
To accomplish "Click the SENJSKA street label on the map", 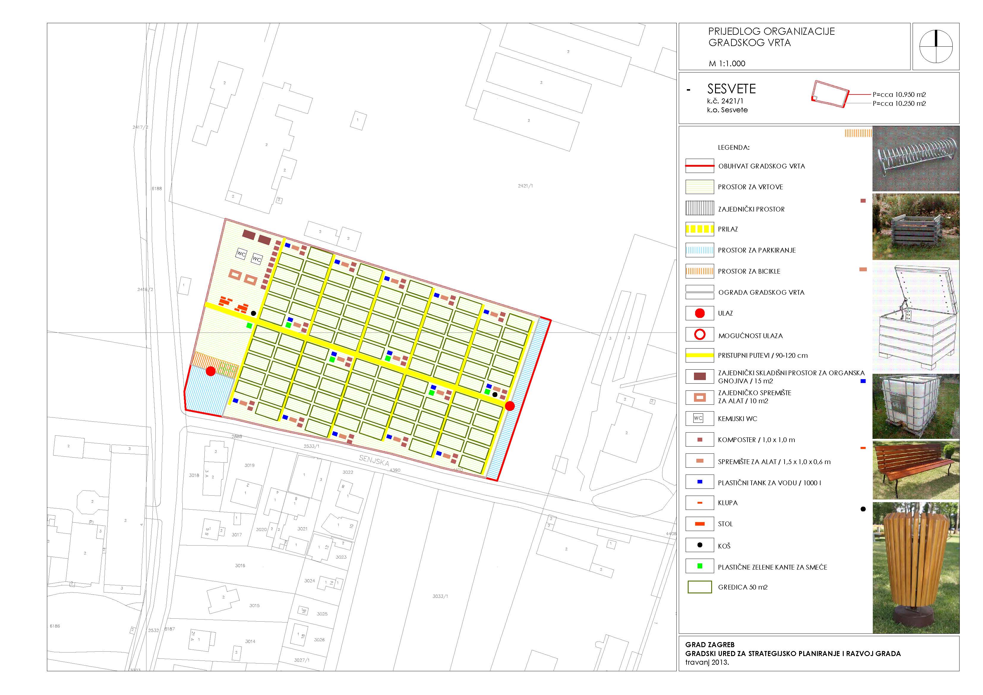I will [374, 460].
